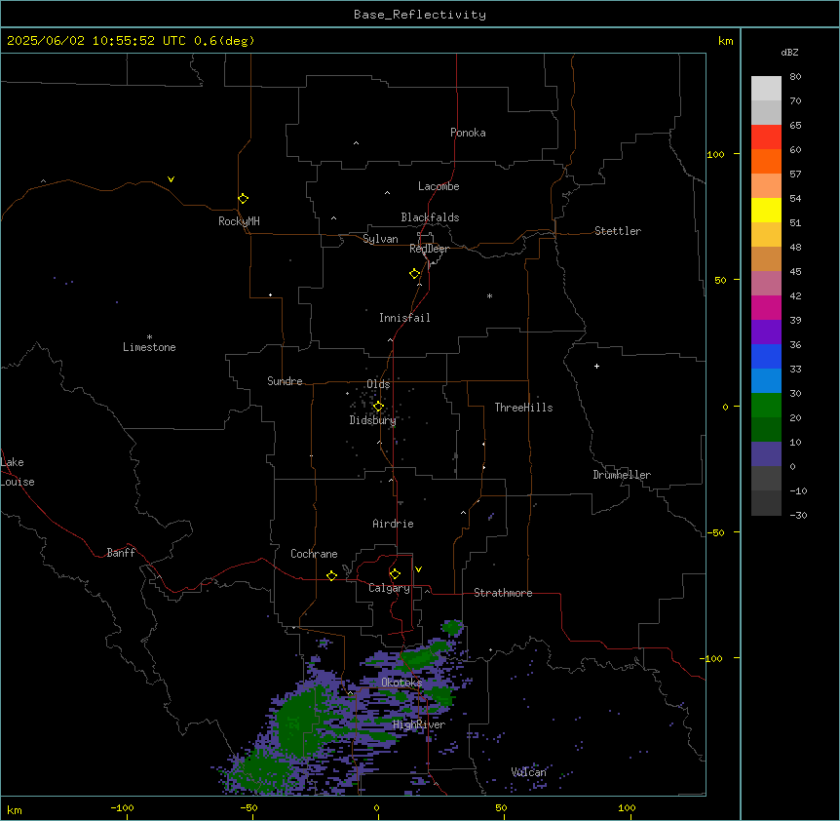Click the Drumheller town label

[x=622, y=475]
